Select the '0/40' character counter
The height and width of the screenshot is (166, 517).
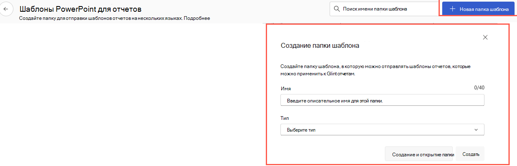point(479,87)
